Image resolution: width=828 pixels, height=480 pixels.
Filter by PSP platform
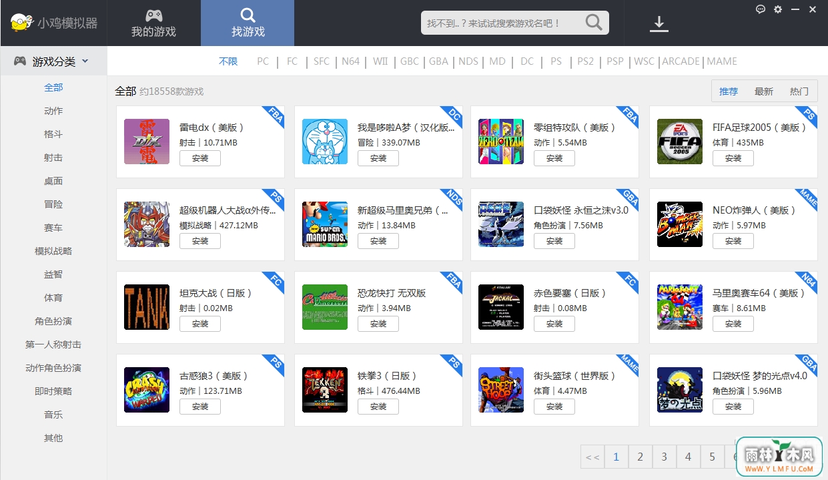coord(615,61)
